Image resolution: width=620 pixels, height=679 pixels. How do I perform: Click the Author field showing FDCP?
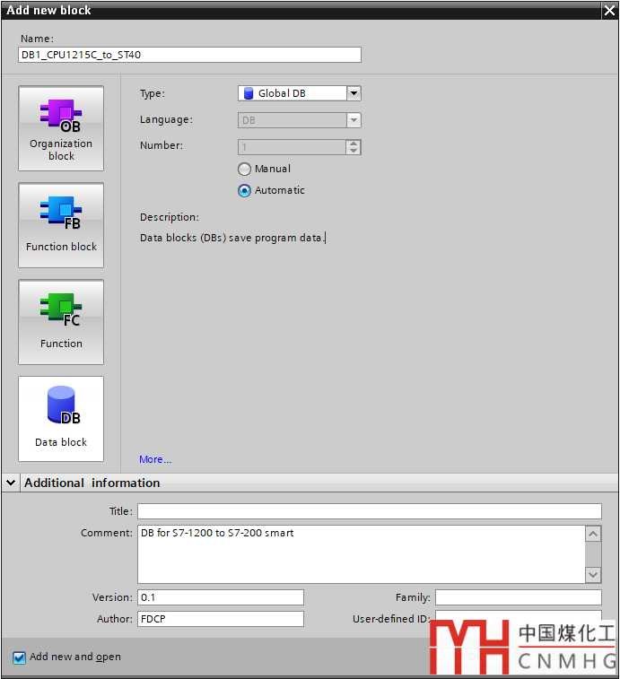coord(221,619)
